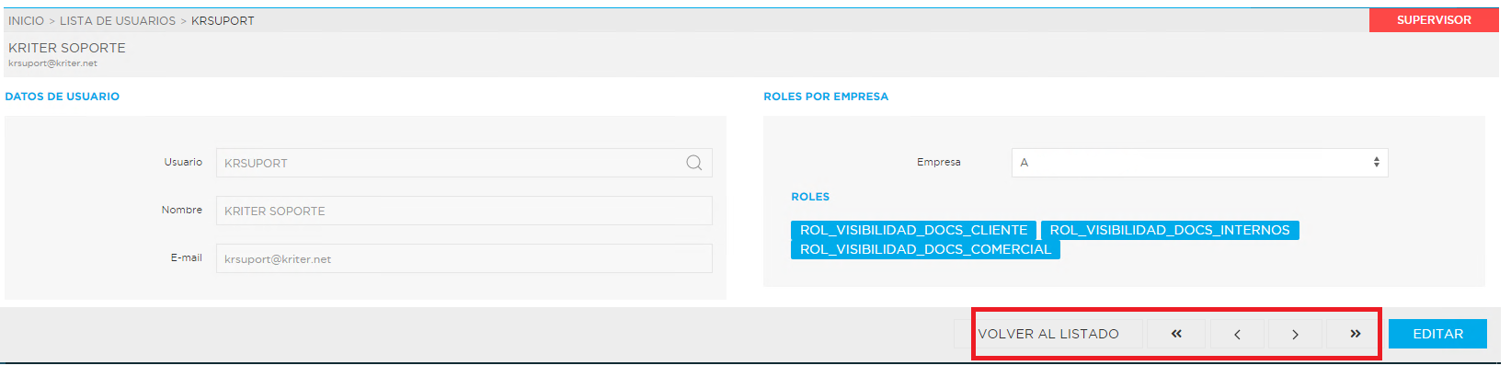The height and width of the screenshot is (377, 1511).
Task: Click VOLVER AL LISTADO button
Action: point(1048,334)
